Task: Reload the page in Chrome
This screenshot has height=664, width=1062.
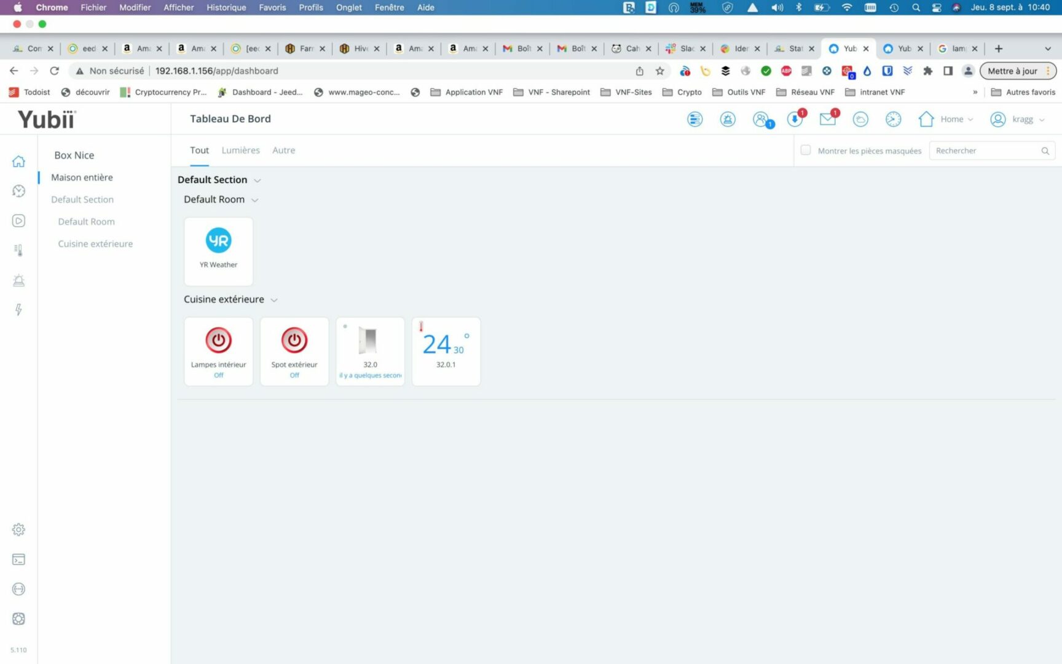Action: [54, 71]
